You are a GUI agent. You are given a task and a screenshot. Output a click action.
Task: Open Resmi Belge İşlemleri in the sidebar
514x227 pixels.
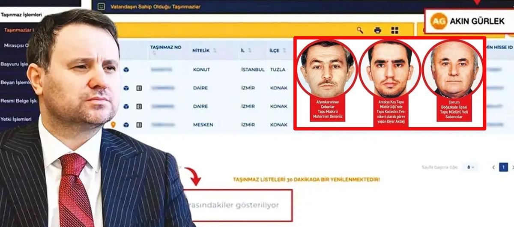click(19, 101)
